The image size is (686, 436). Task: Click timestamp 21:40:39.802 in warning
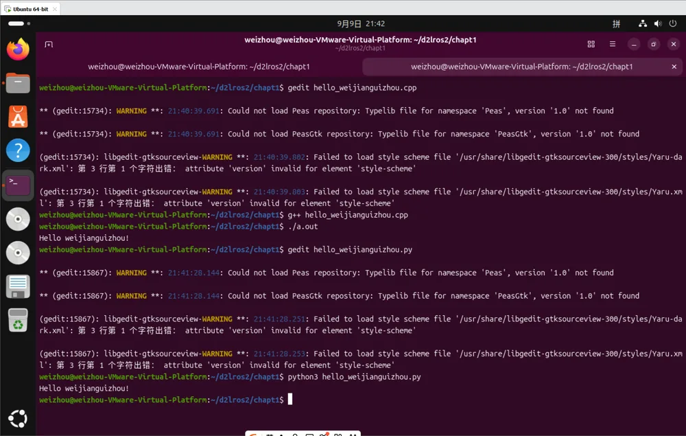tap(280, 157)
